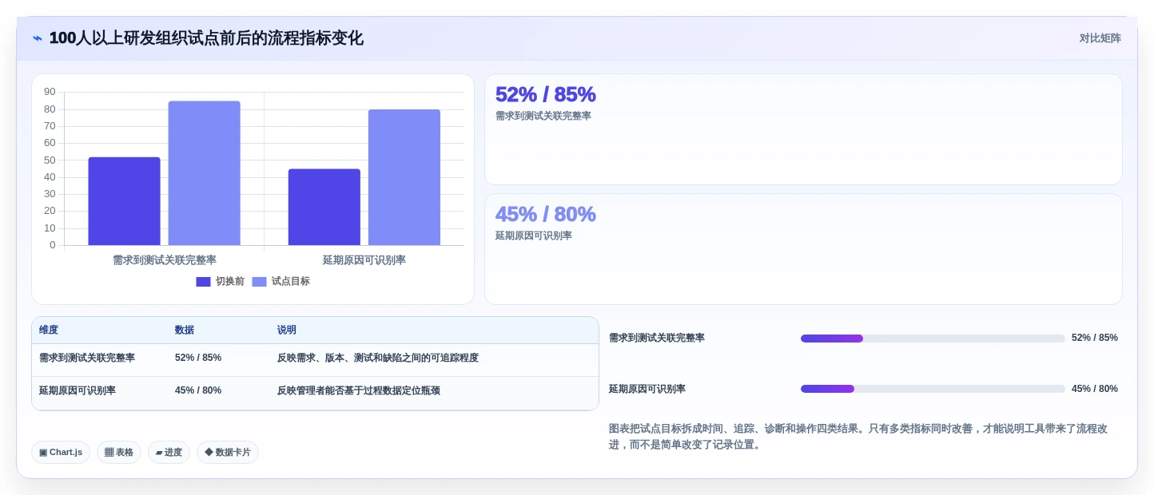The image size is (1154, 495).
Task: Click the 切换前 bar for 需求到测试关联完整率
Action: (124, 201)
